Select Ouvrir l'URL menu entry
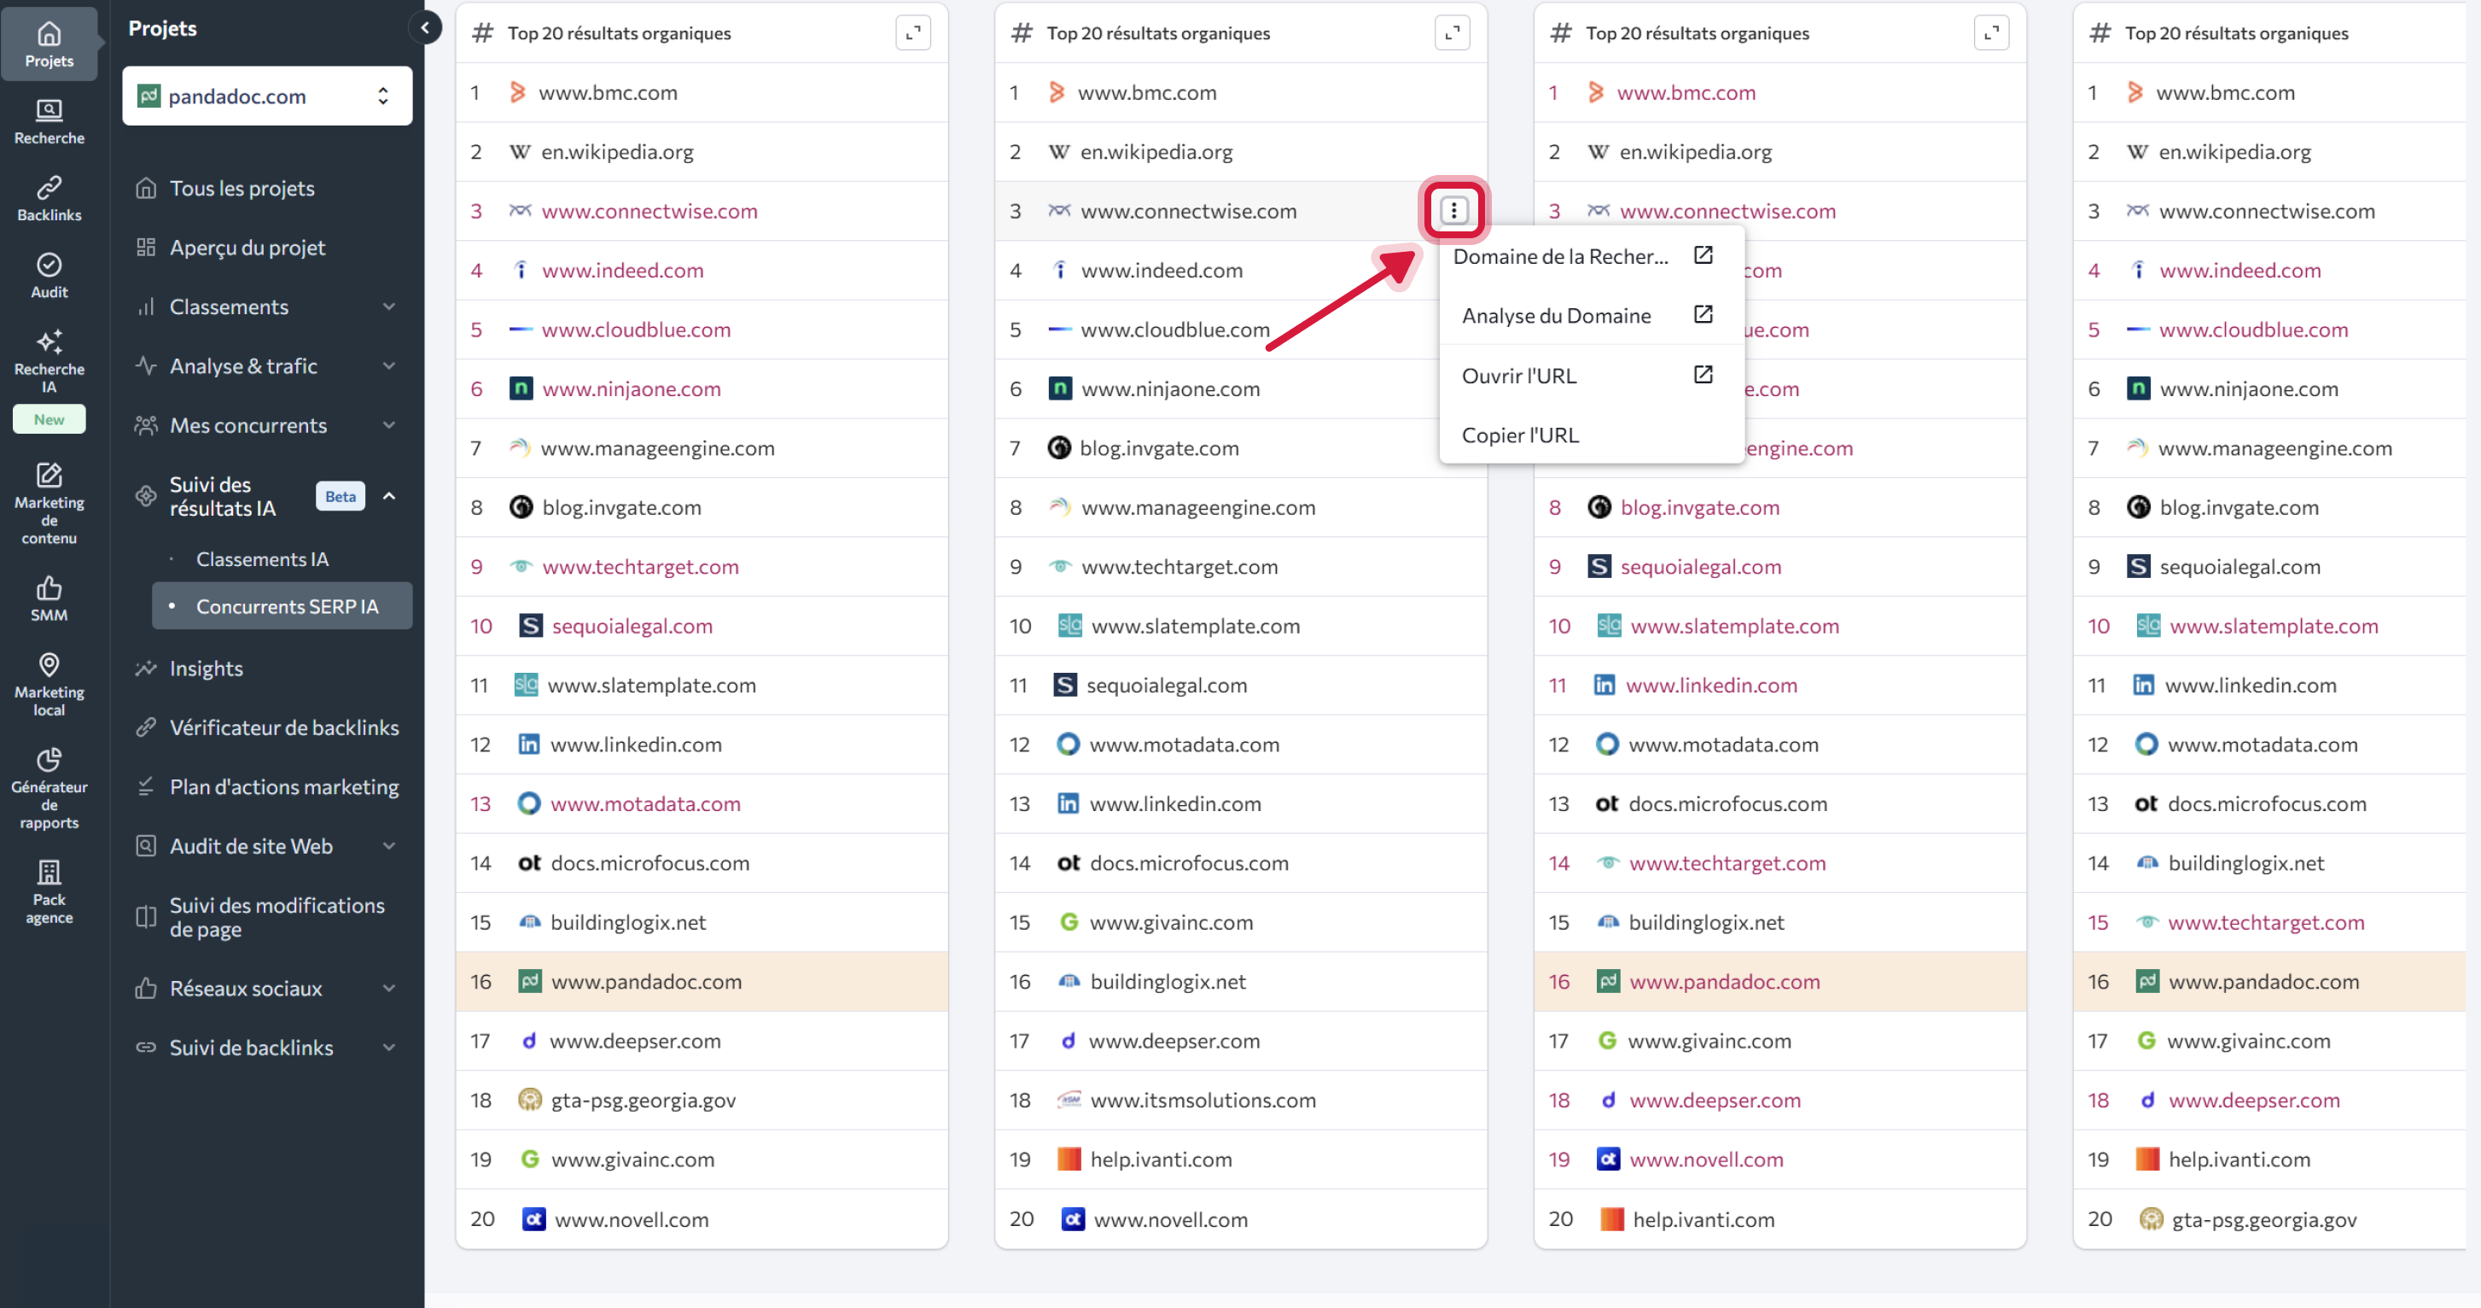The width and height of the screenshot is (2481, 1308). [1591, 376]
